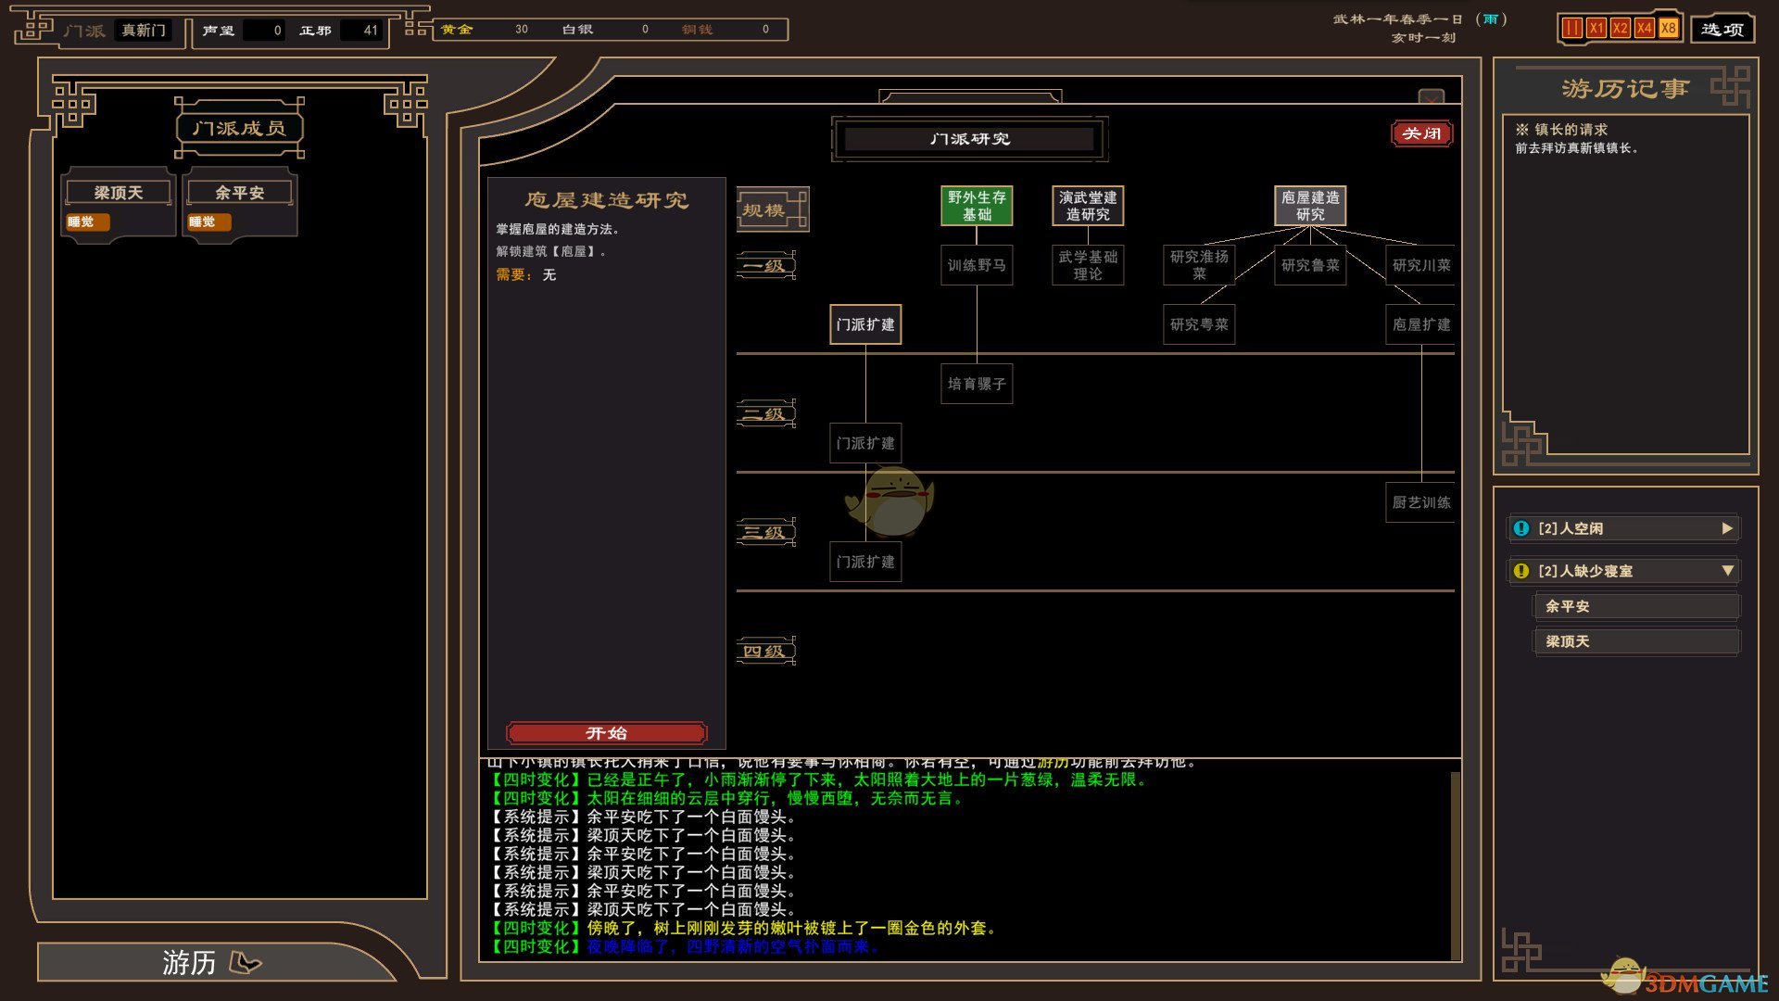The height and width of the screenshot is (1001, 1779).
Task: Select 梁顶天 in the missing-bedroom list
Action: (x=1637, y=641)
